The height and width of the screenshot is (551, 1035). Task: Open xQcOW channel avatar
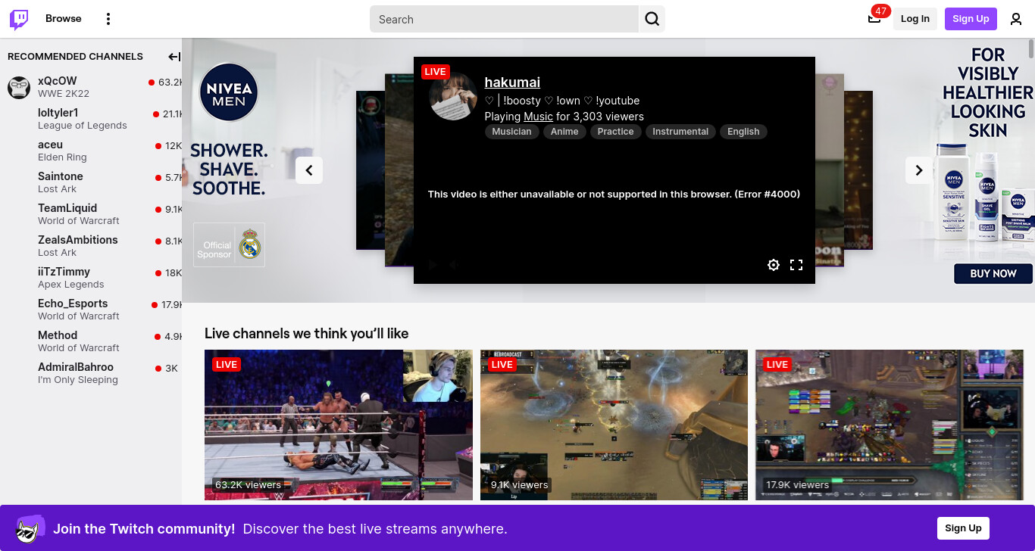pos(19,87)
